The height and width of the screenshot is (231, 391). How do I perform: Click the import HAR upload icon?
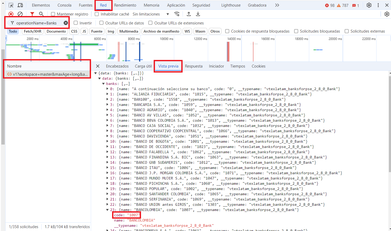pyautogui.click(x=189, y=14)
